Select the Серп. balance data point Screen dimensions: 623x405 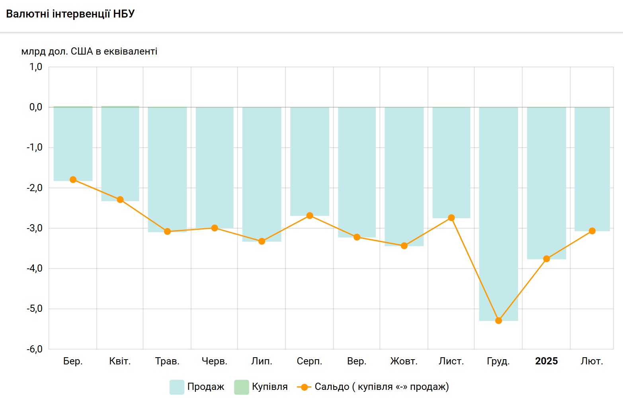click(310, 215)
